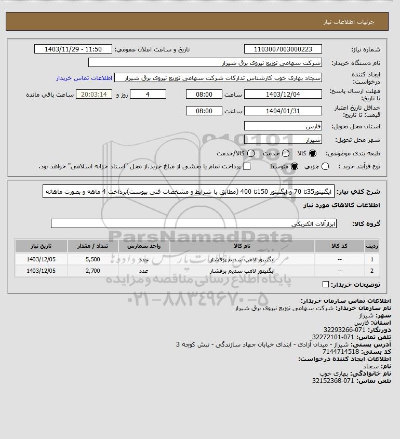Click the product group field ابزارآلات الکتریکی
Image resolution: width=400 pixels, height=439 pixels.
pyautogui.click(x=194, y=223)
